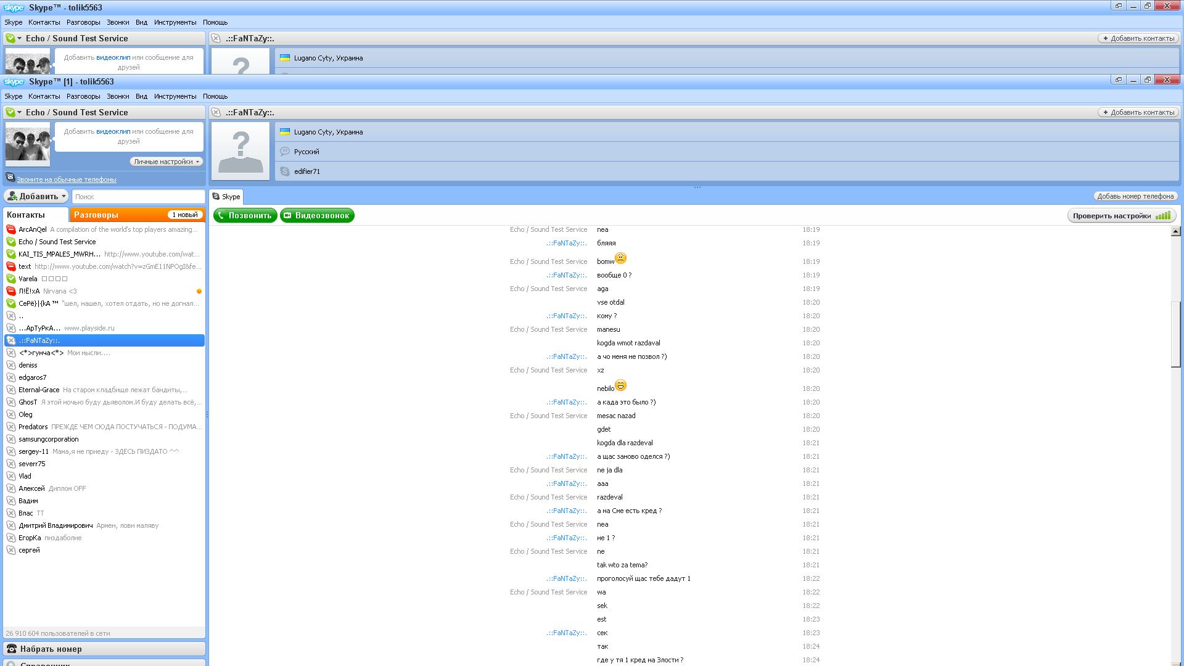Viewport: 1184px width, 666px height.
Task: Select ArcAnQel contact status icon
Action: (x=11, y=229)
